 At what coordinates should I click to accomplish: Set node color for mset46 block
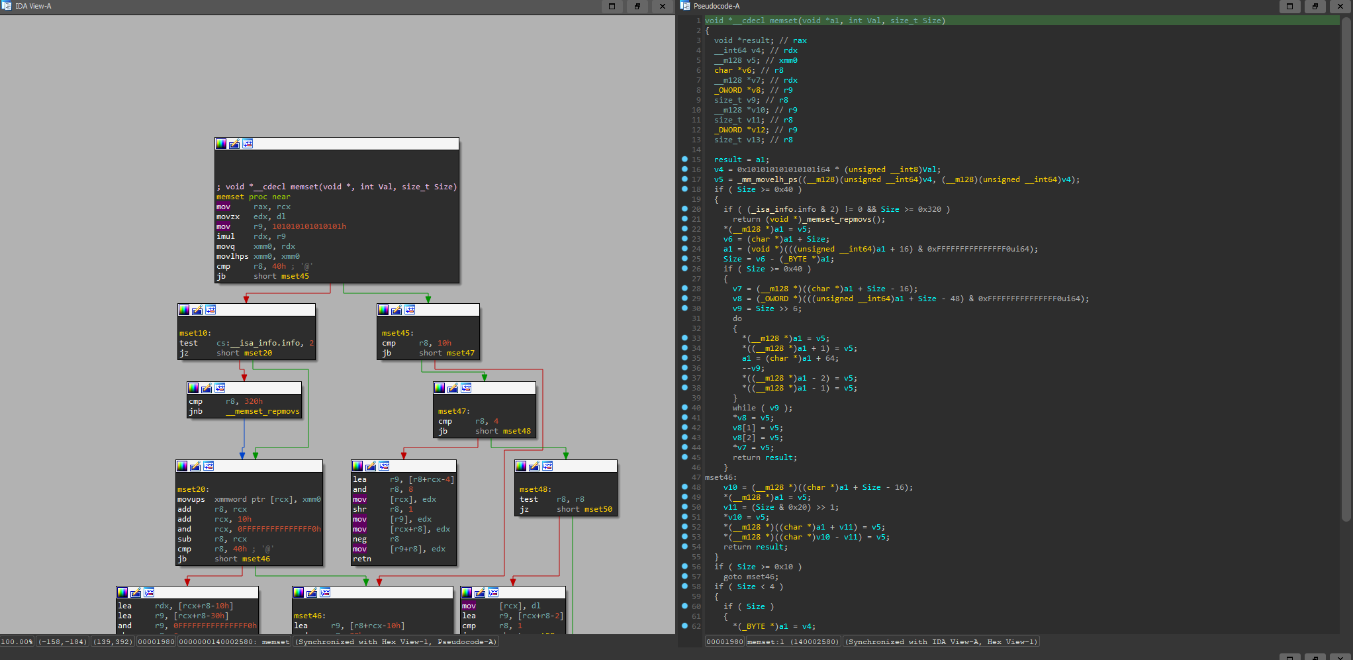[299, 592]
